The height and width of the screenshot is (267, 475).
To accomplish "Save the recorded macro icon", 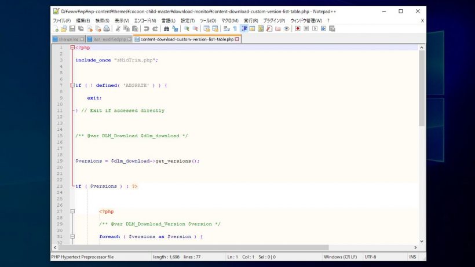I will [x=332, y=29].
